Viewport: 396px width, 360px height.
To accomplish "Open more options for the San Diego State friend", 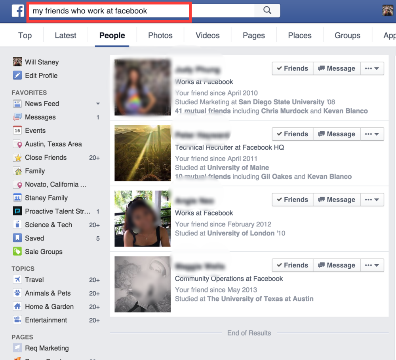I will tap(372, 68).
